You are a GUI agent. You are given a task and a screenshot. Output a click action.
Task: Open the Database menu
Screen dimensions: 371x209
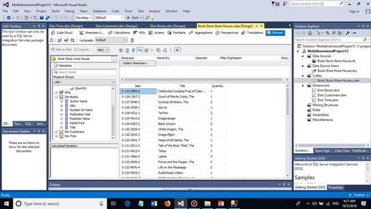(x=99, y=11)
